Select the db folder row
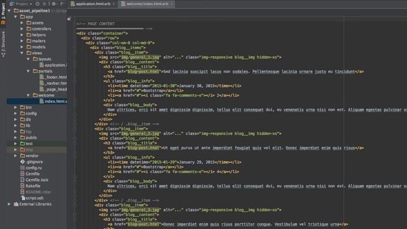Screen dimensions: 407x229 point(37,120)
